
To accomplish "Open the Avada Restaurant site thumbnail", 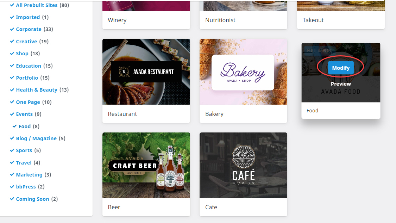I will coord(146,72).
